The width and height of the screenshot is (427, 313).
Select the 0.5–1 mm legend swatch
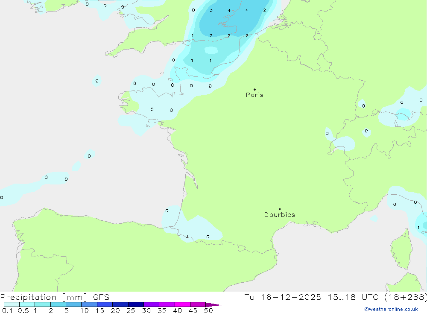pos(27,304)
